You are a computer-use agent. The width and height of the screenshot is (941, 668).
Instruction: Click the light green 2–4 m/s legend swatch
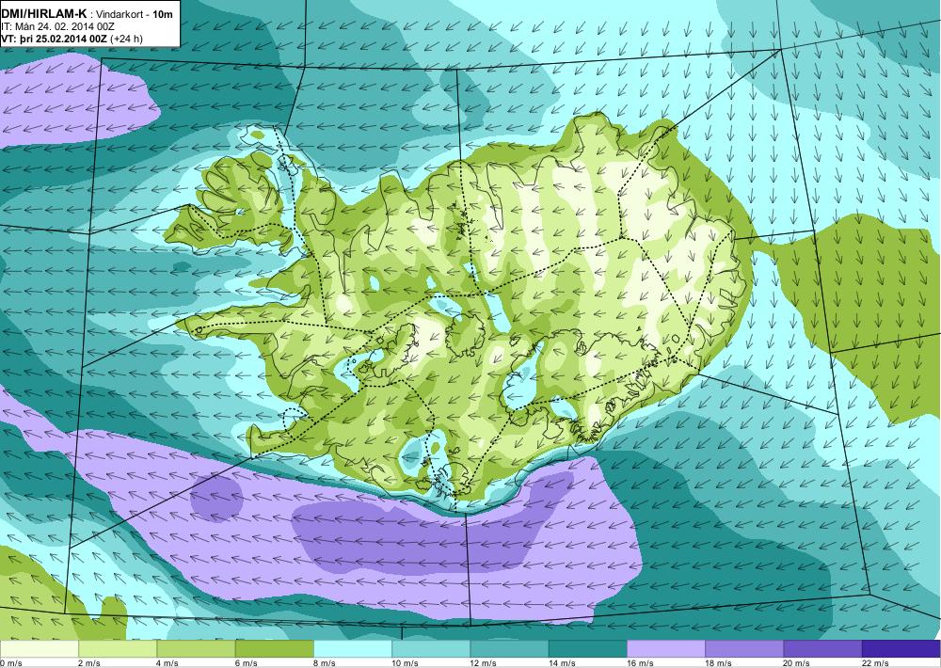[118, 649]
